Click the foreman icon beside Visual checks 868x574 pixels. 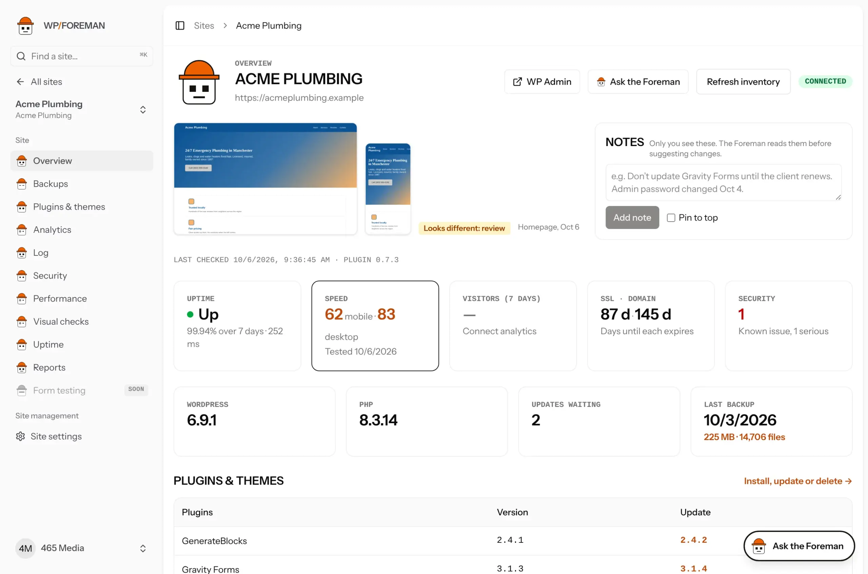point(22,322)
